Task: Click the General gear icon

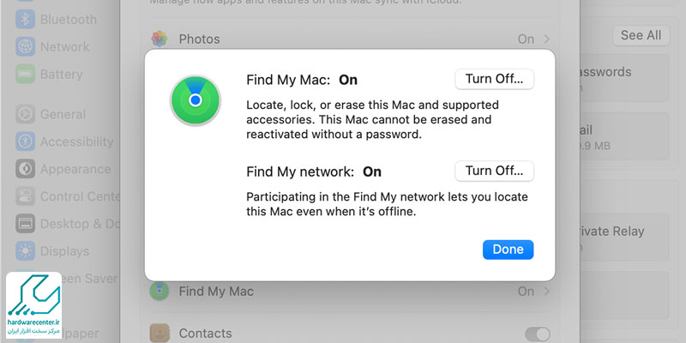Action: (26, 114)
